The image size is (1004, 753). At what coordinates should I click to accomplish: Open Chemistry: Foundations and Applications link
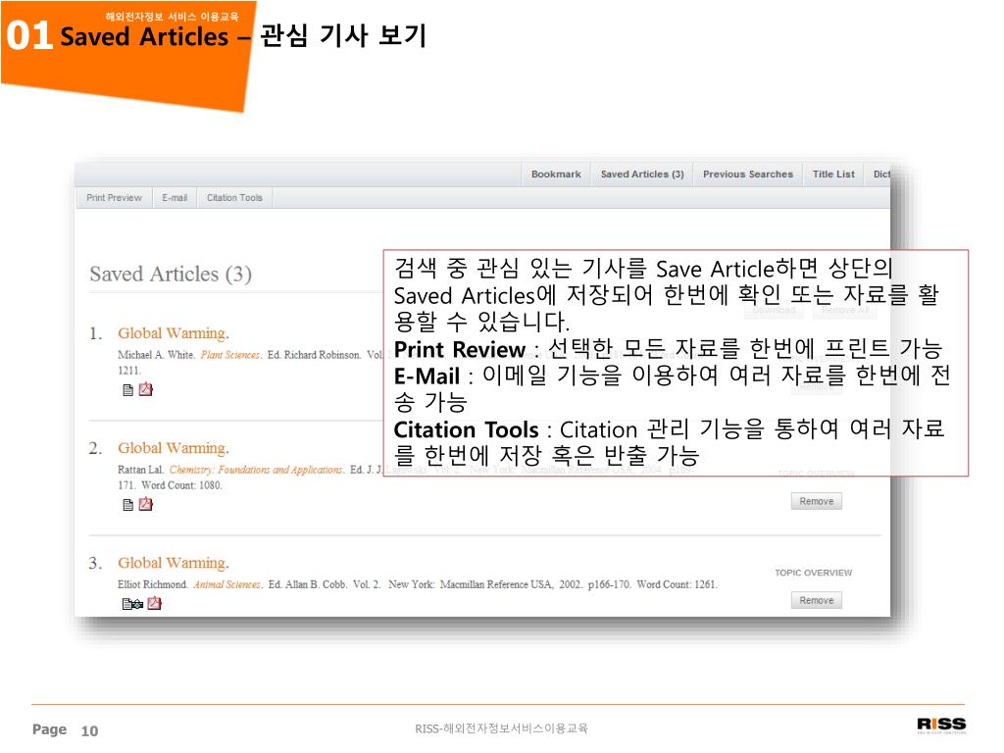click(256, 470)
